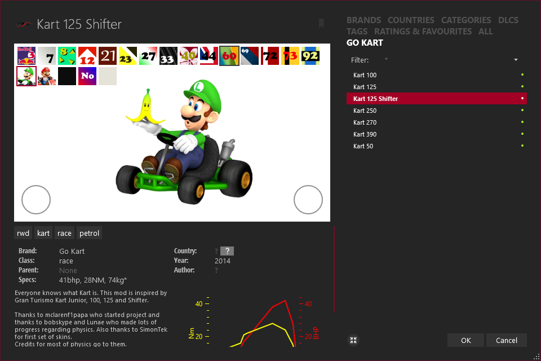The image size is (541, 361).
Task: Select Kart 100 in the car list
Action: 436,75
